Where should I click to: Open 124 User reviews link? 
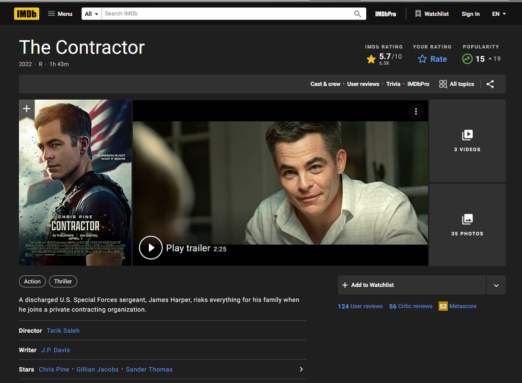[x=360, y=306]
